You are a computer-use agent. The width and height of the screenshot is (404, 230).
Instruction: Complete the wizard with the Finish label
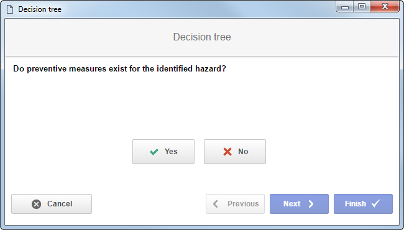pos(356,204)
